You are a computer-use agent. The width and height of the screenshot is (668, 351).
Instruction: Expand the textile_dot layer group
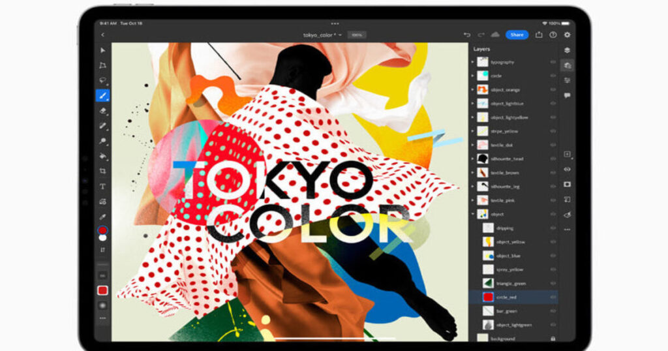pos(473,145)
